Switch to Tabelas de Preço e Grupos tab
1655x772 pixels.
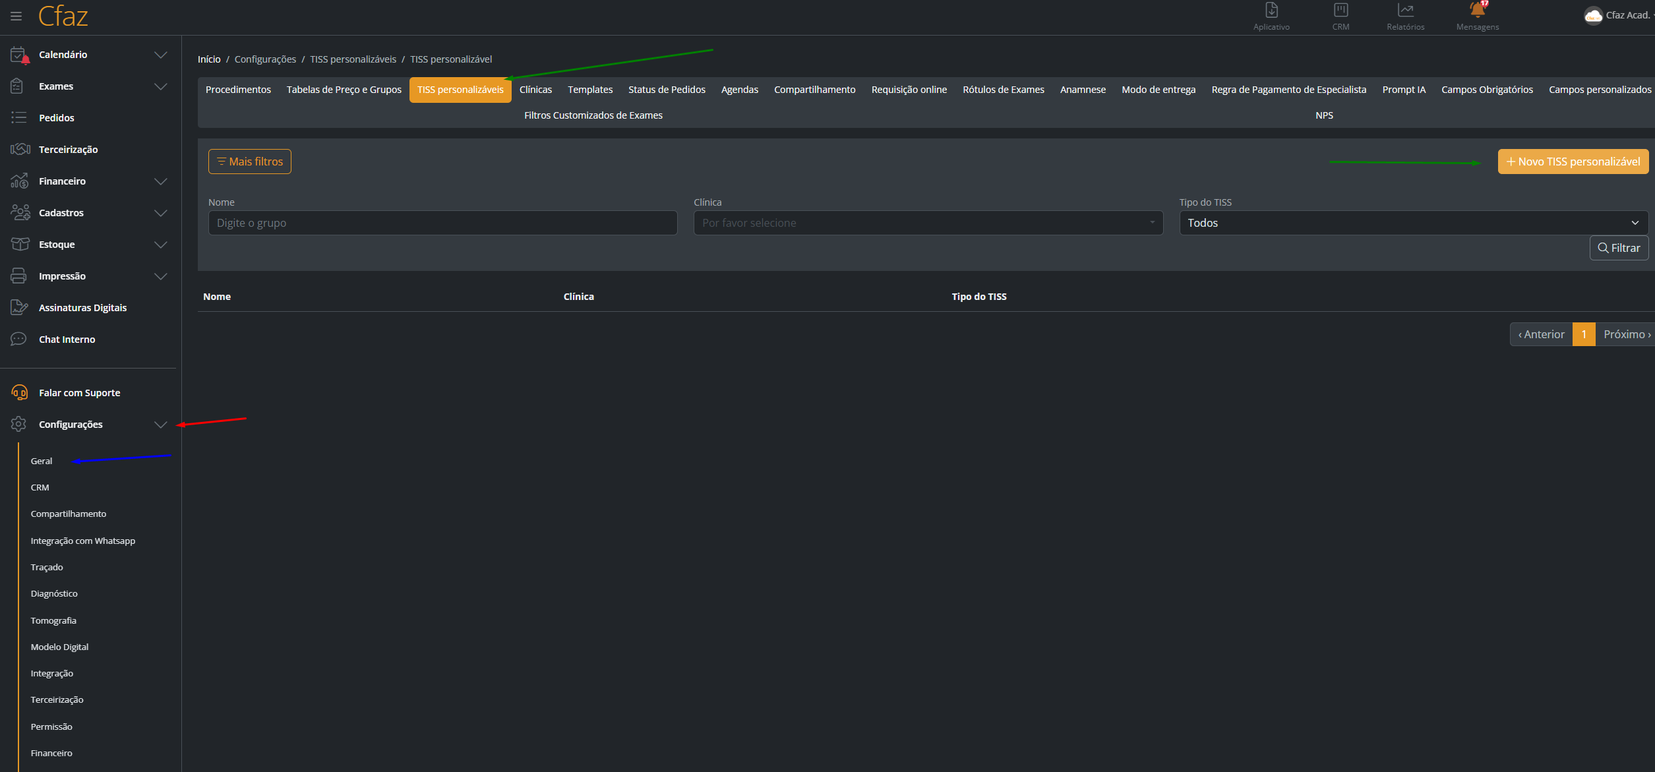pos(344,90)
